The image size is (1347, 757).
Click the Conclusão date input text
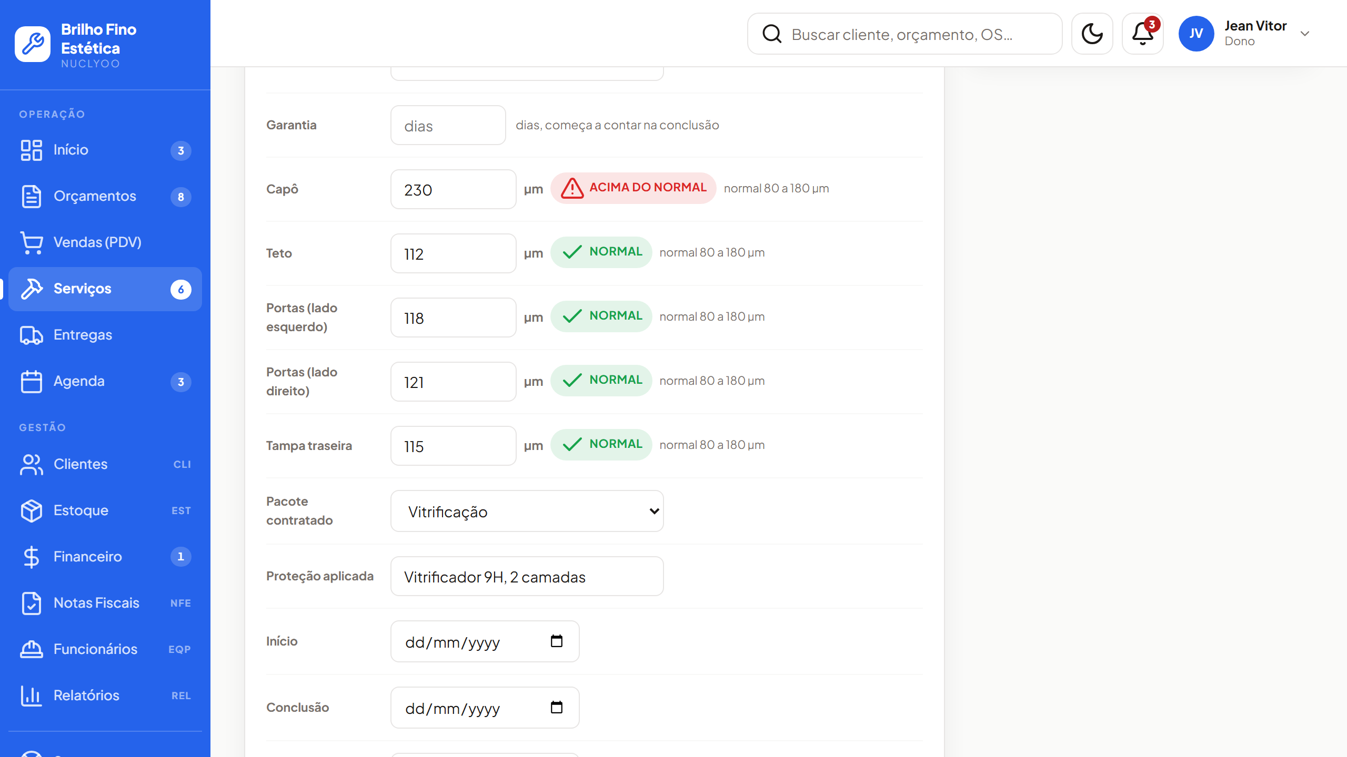click(x=453, y=709)
